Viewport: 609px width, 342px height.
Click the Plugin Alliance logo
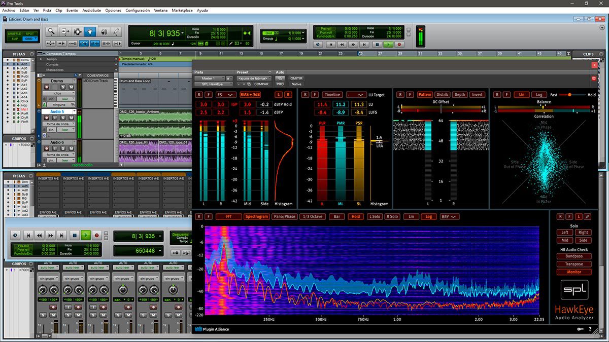pyautogui.click(x=212, y=329)
